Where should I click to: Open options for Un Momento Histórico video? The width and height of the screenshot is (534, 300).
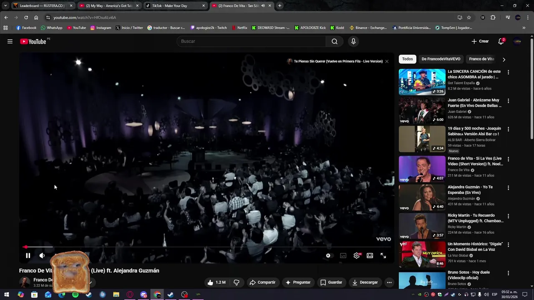pyautogui.click(x=508, y=245)
